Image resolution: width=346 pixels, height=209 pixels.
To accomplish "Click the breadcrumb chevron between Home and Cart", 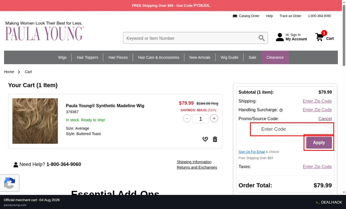I will (x=19, y=72).
